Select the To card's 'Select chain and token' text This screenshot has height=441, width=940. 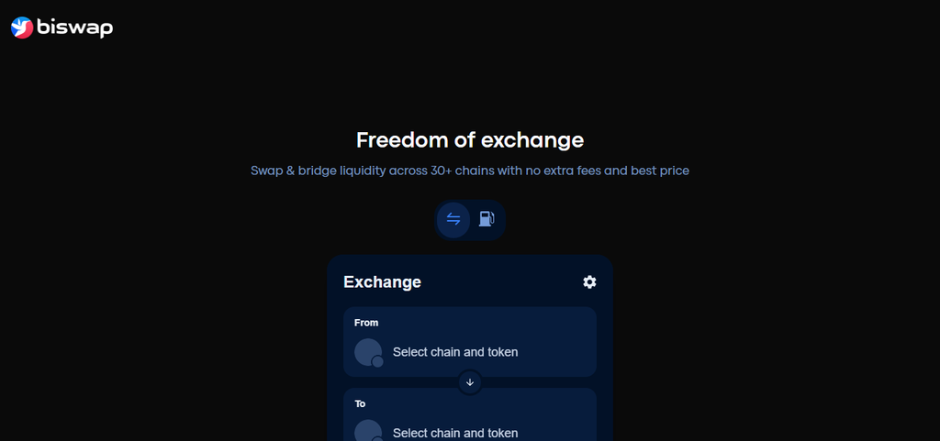455,434
